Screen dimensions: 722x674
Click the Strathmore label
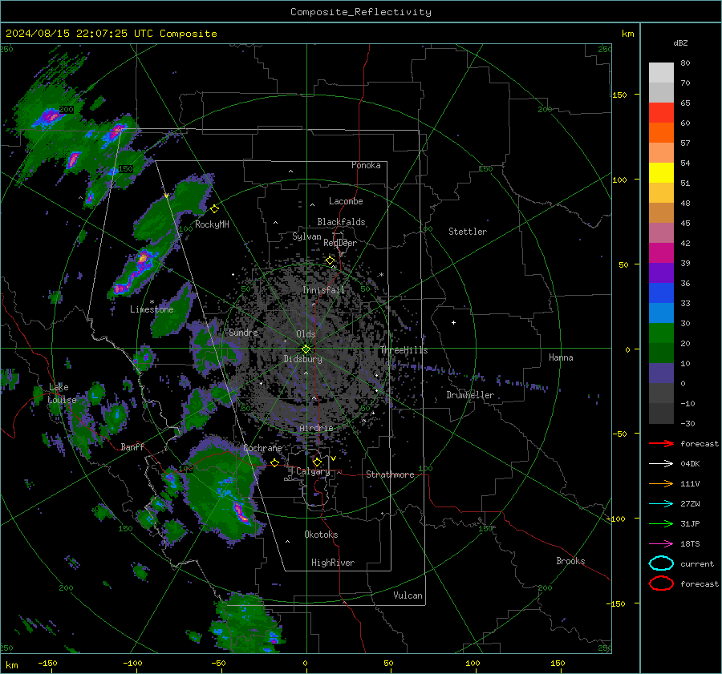tap(390, 474)
